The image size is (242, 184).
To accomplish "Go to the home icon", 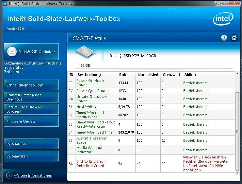I will click(x=234, y=38).
